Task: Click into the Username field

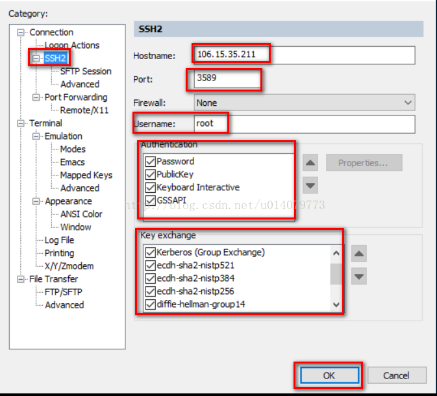Action: [305, 124]
